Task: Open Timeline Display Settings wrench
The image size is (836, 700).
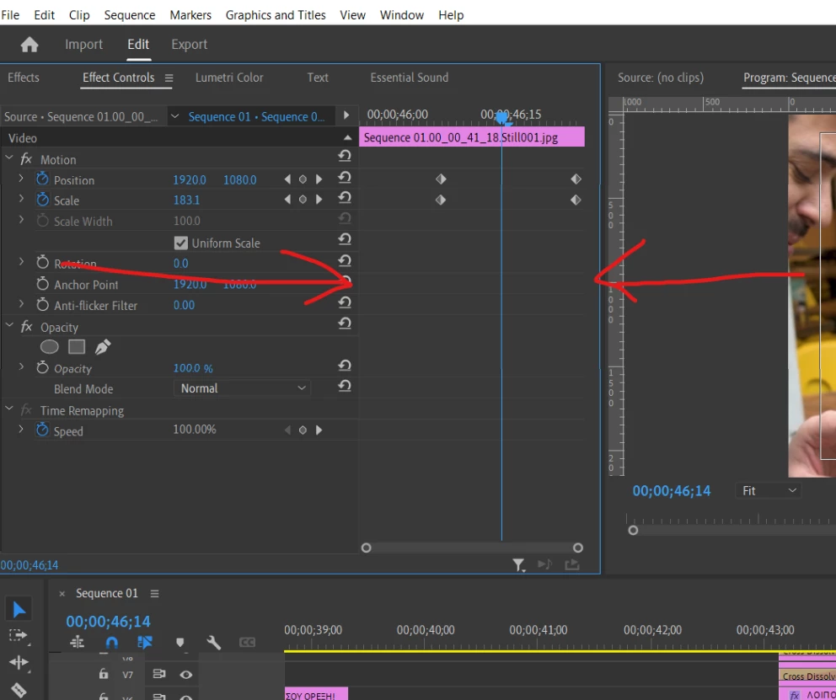Action: [x=214, y=643]
